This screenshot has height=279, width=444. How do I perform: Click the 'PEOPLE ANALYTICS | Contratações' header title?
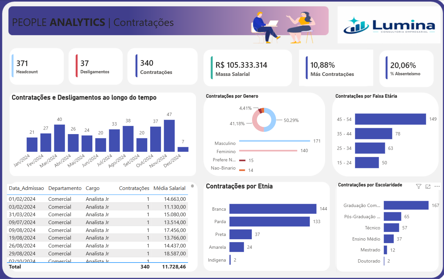pos(93,22)
